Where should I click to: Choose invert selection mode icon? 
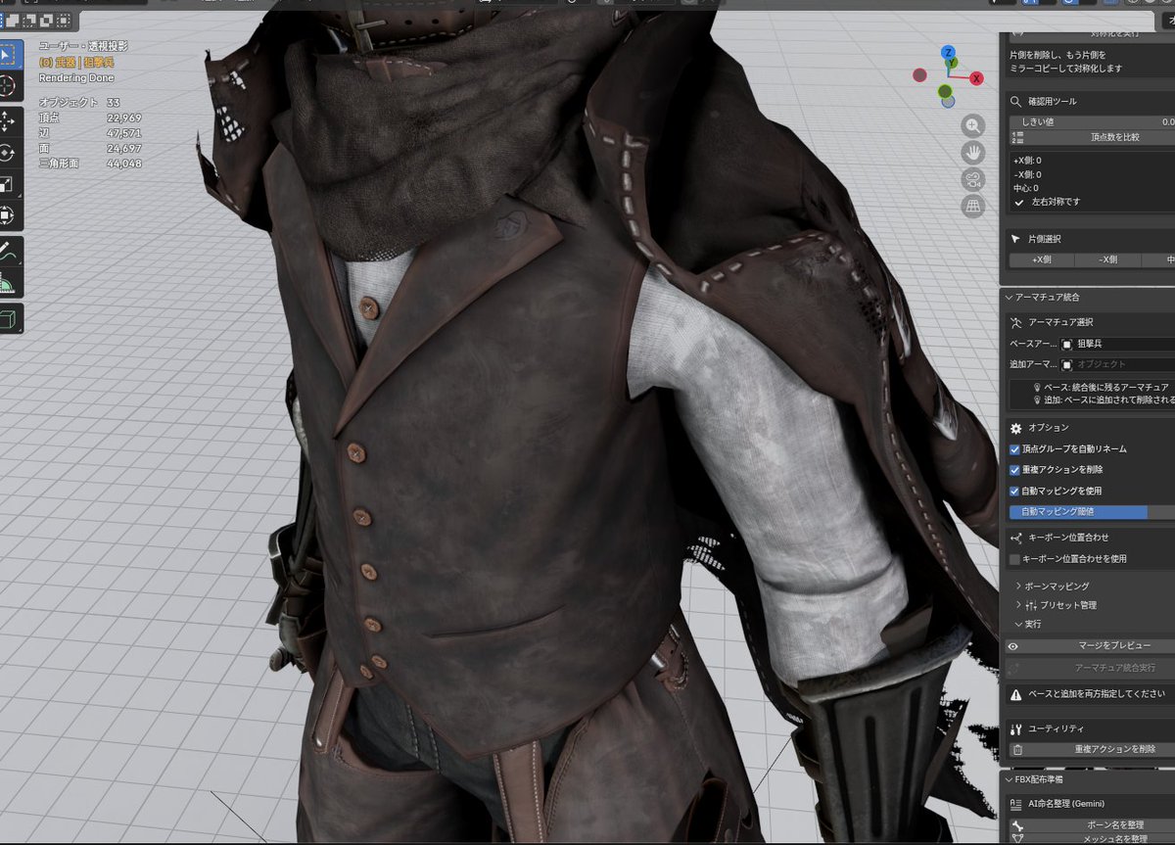(46, 19)
